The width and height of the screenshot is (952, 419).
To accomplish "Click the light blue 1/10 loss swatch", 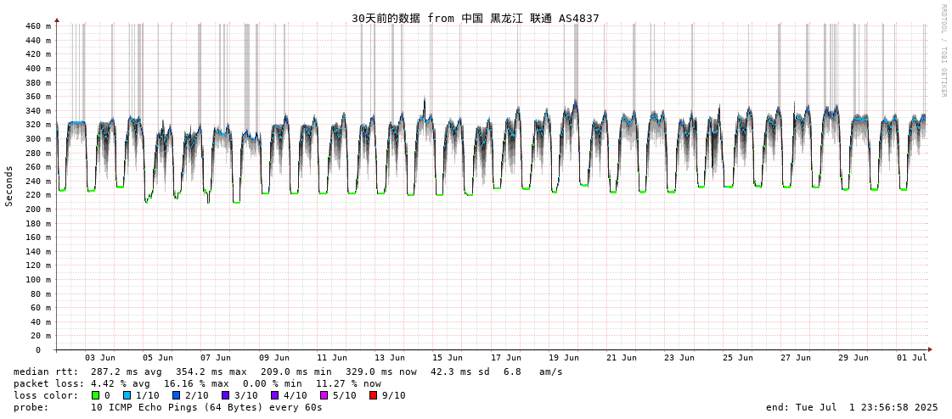I will [x=127, y=395].
